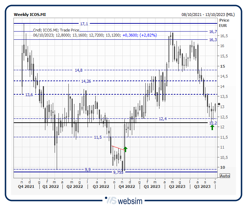Click the green arrow at the red trendline

point(125,149)
